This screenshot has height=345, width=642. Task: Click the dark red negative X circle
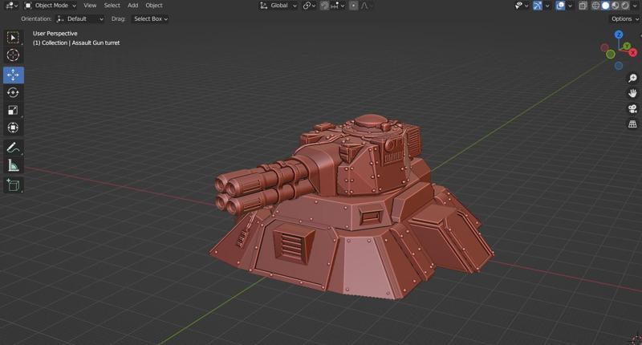[604, 48]
